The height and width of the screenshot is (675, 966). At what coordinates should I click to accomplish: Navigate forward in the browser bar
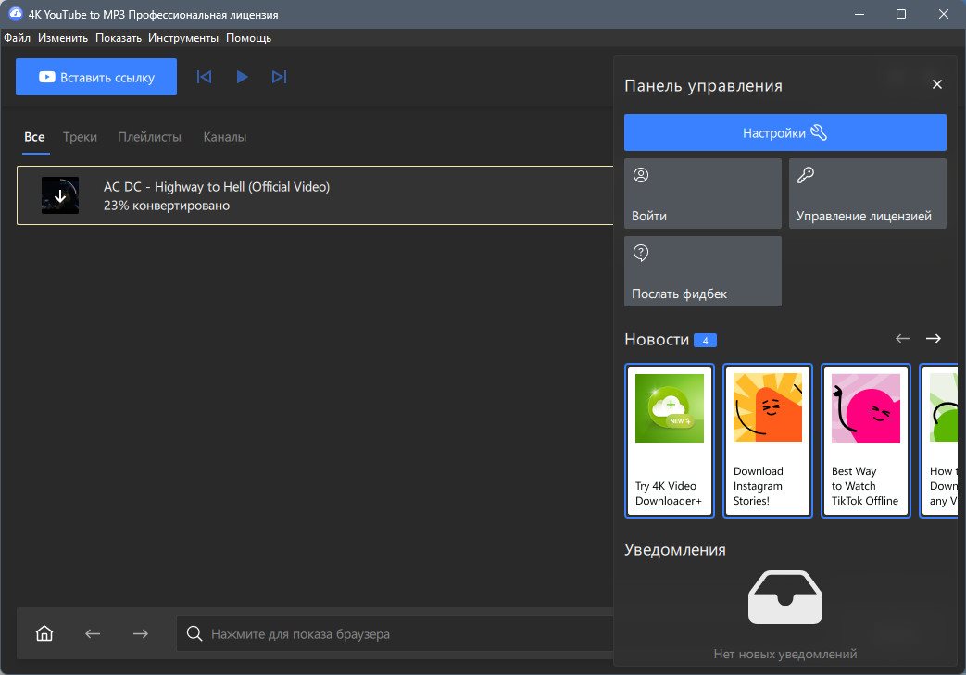(141, 633)
